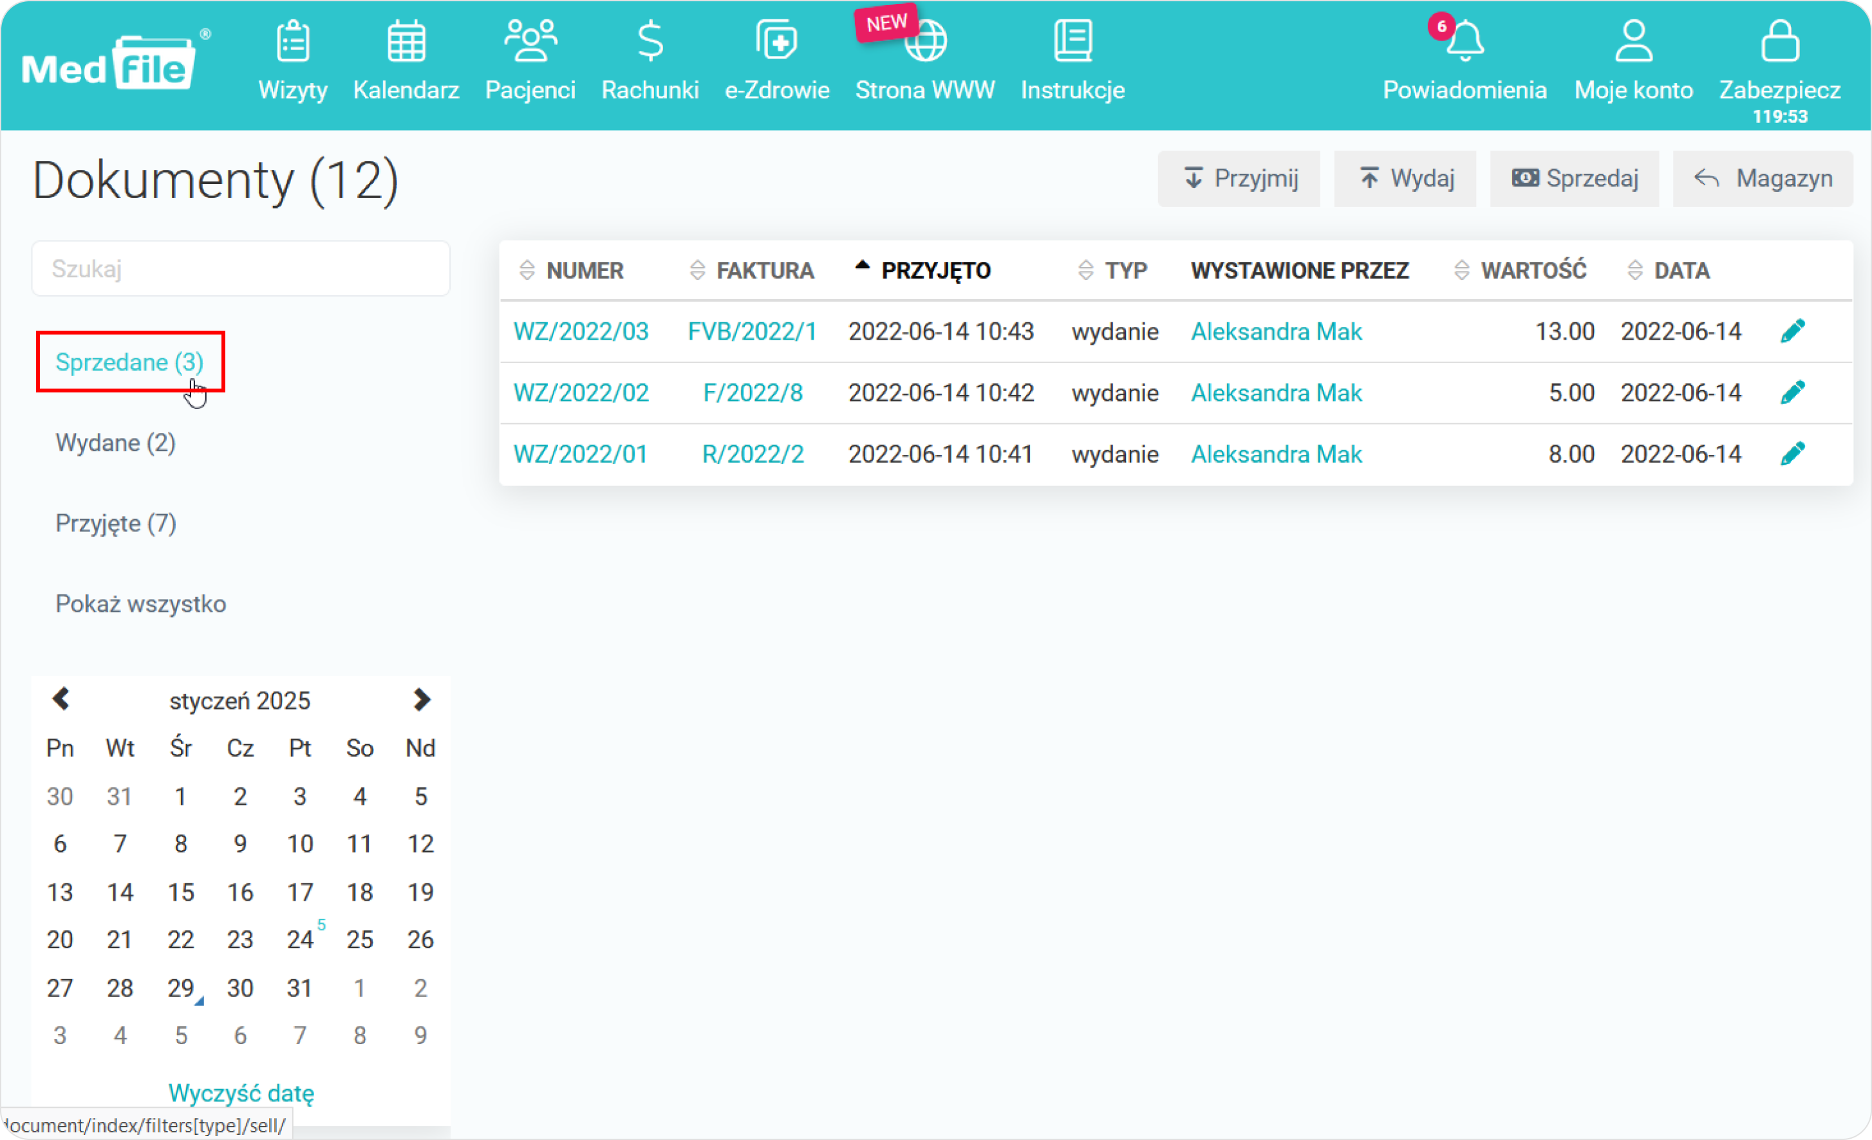Filter documents by Przyjęte (7)

click(115, 523)
